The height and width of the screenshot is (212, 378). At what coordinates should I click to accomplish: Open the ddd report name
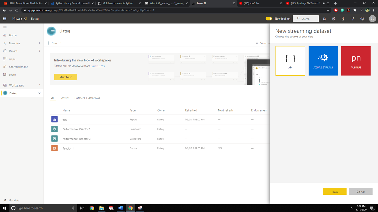click(x=65, y=120)
